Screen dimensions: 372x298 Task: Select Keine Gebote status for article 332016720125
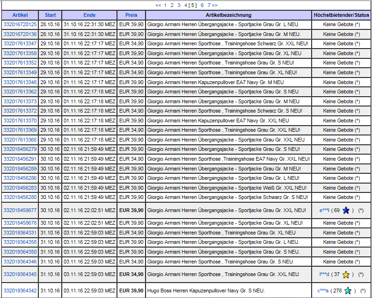pos(342,24)
